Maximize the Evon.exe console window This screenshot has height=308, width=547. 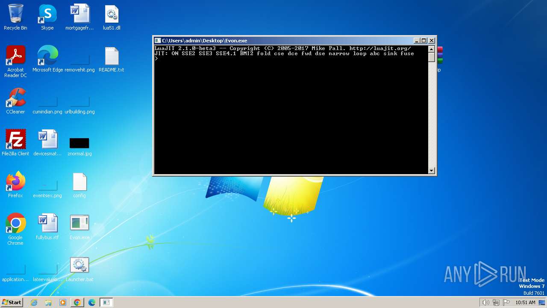click(x=423, y=41)
